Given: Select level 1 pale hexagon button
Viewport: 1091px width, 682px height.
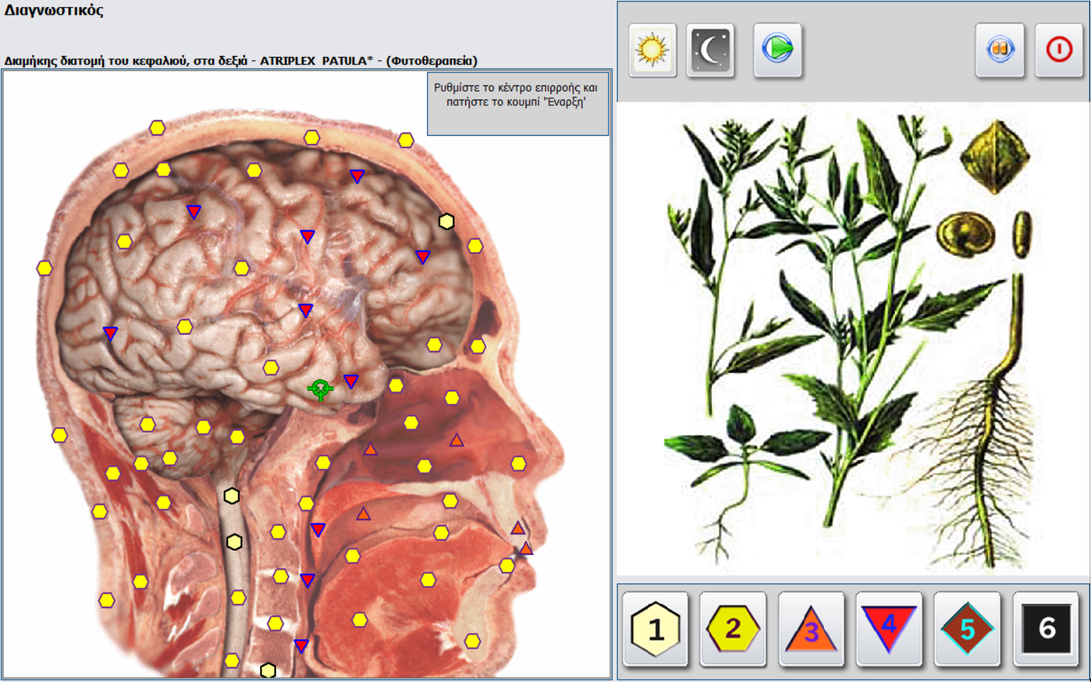Looking at the screenshot, I should (656, 629).
